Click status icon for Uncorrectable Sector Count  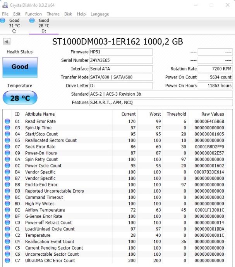tap(7, 254)
